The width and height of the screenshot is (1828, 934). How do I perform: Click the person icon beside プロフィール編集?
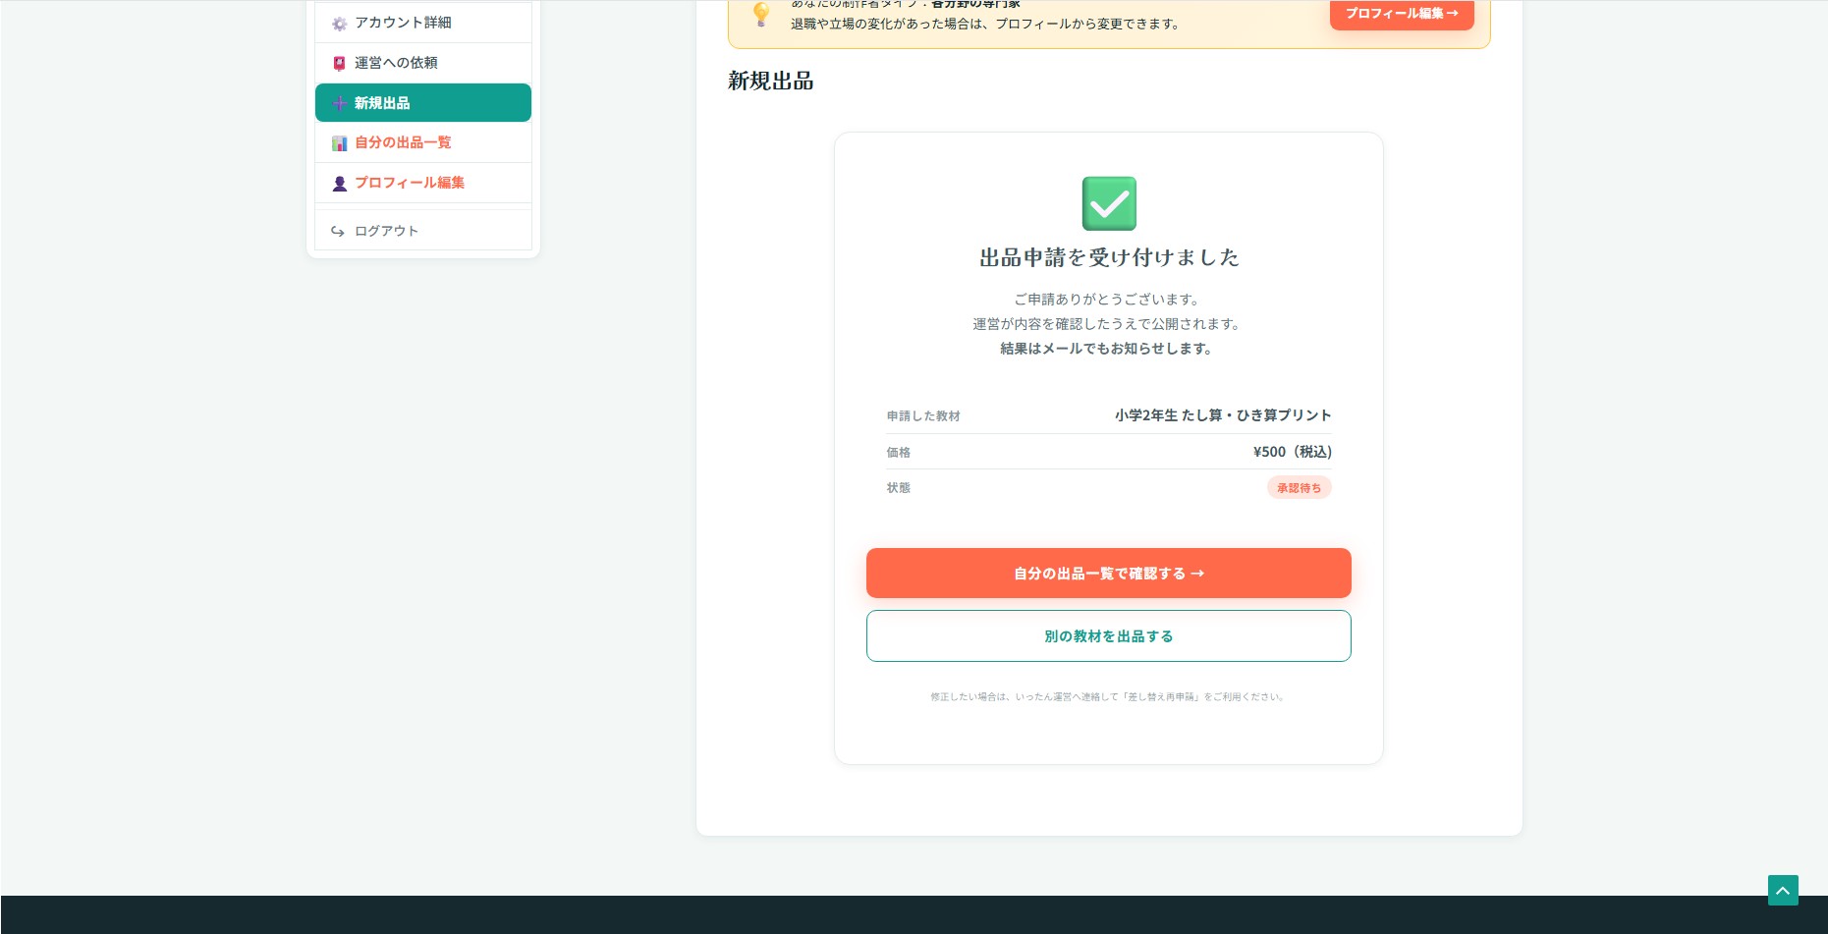coord(339,184)
